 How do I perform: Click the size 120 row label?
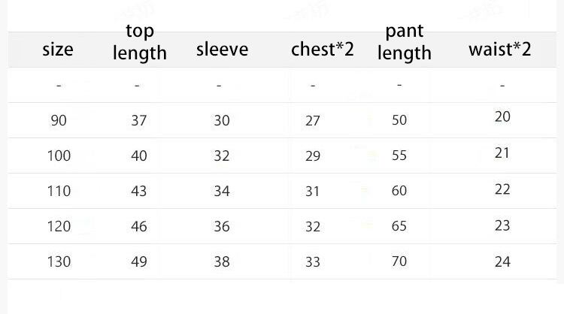pos(59,226)
